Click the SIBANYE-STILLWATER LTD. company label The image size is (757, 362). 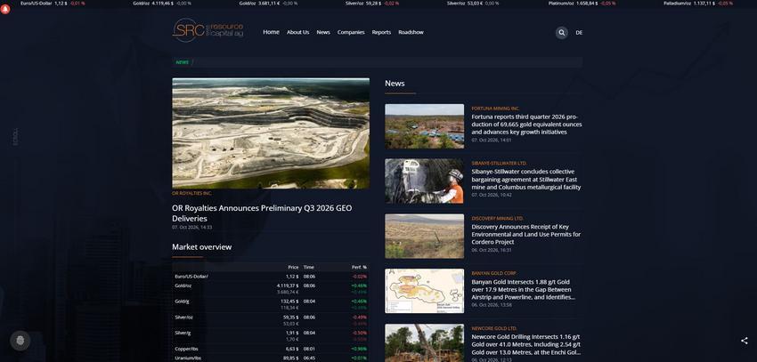500,164
